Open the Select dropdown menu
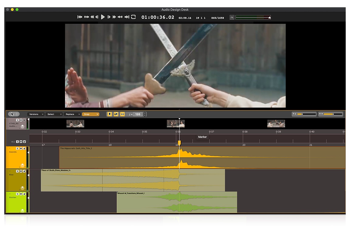 [54, 114]
